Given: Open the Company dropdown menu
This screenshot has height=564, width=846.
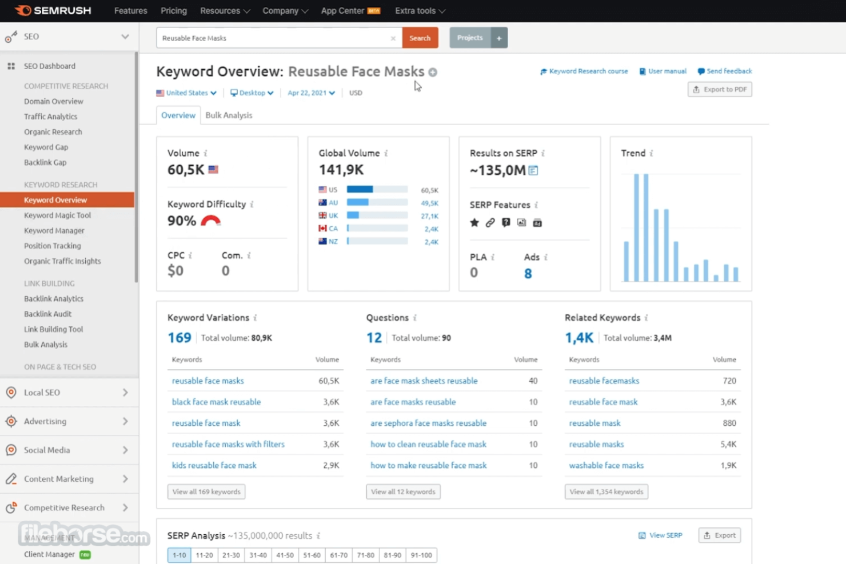Looking at the screenshot, I should tap(285, 11).
